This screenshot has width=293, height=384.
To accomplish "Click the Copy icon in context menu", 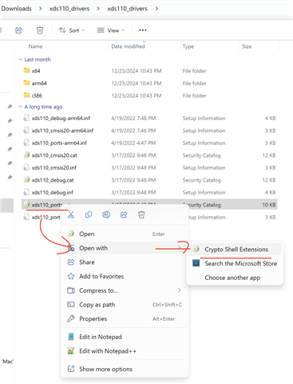I will pyautogui.click(x=89, y=214).
